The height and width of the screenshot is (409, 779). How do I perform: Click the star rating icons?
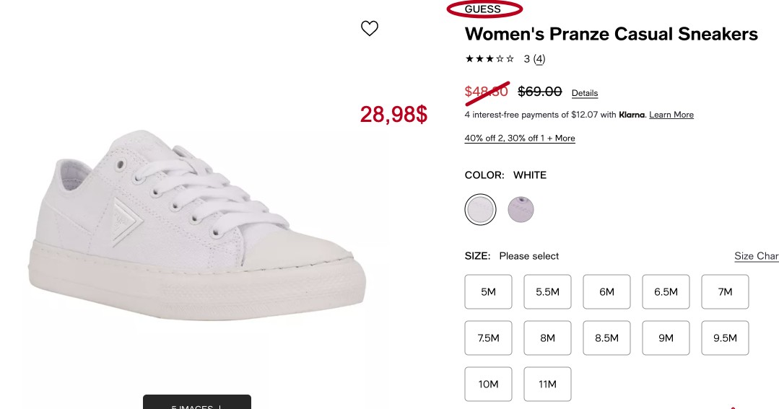[489, 59]
